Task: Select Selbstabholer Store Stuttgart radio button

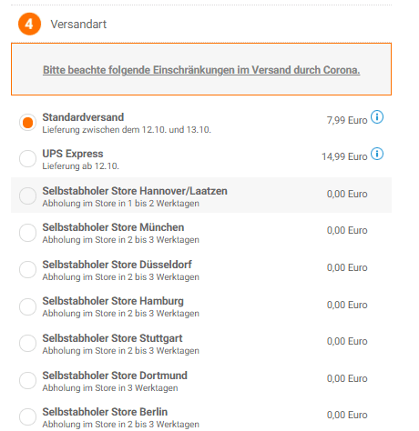Action: [x=27, y=343]
